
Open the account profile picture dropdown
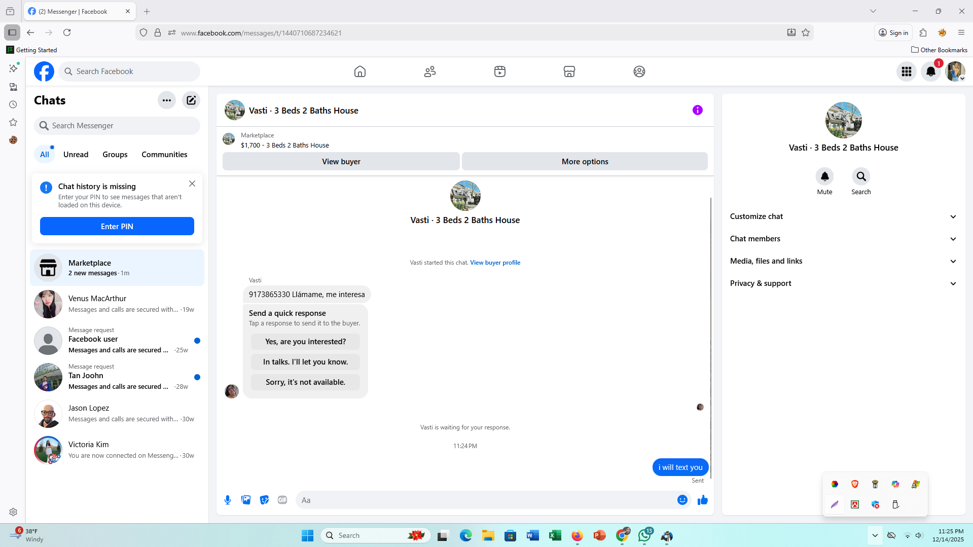(955, 71)
